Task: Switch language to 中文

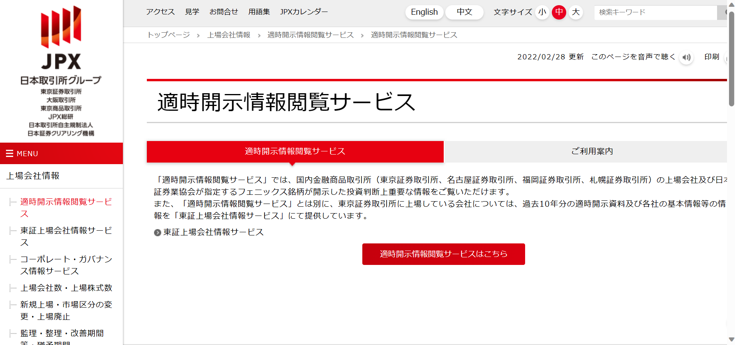Action: [x=464, y=12]
